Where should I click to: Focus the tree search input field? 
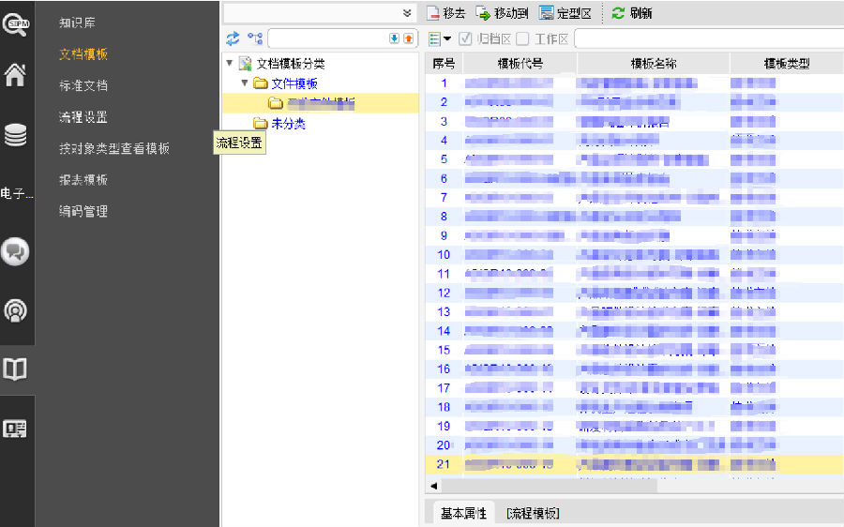pyautogui.click(x=328, y=38)
